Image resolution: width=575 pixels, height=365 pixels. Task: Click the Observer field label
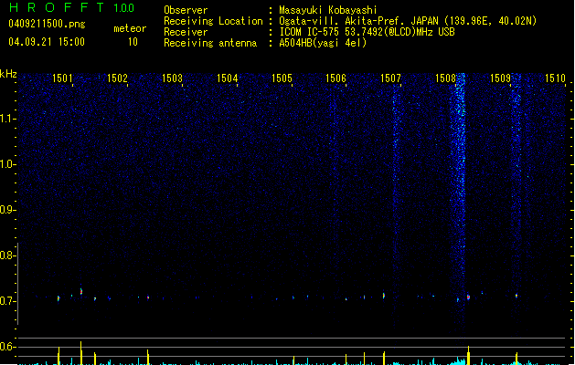186,10
